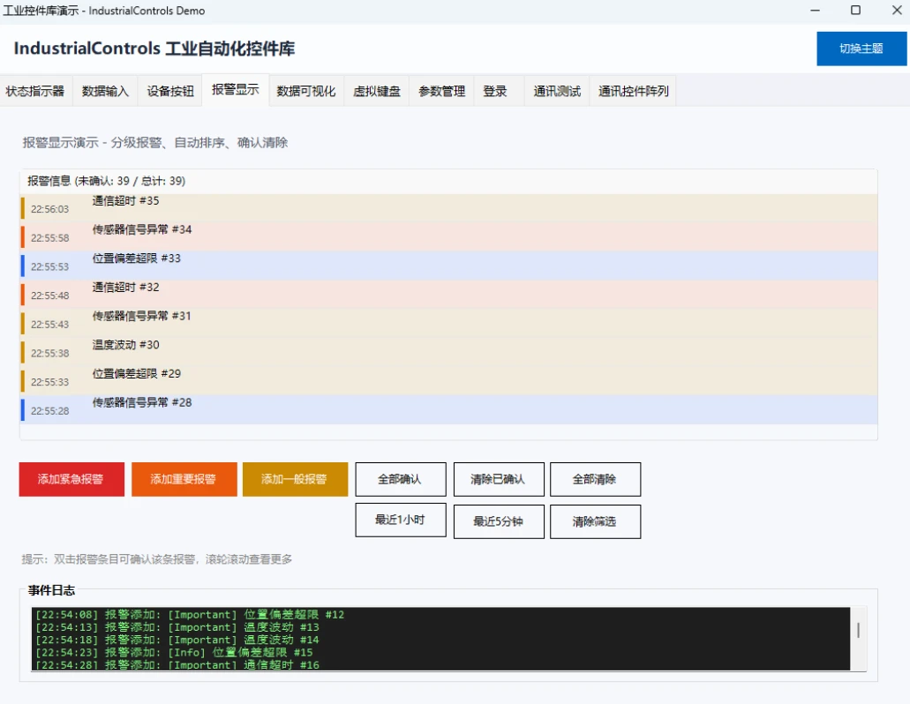Click the 切换主题 theme switch button
This screenshot has width=910, height=704.
[861, 49]
